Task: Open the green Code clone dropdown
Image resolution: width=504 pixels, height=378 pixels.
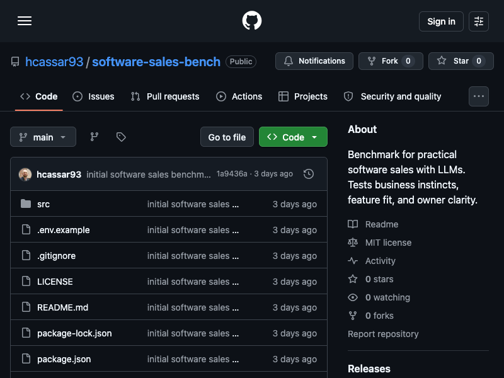Action: coord(293,137)
